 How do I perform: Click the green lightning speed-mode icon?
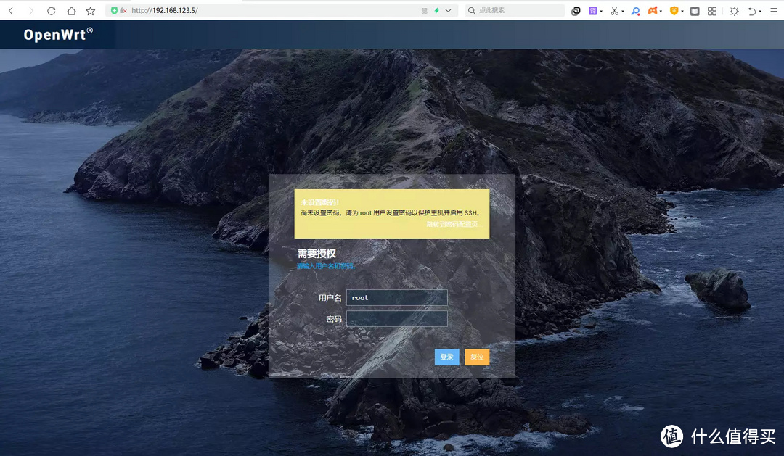coord(436,10)
